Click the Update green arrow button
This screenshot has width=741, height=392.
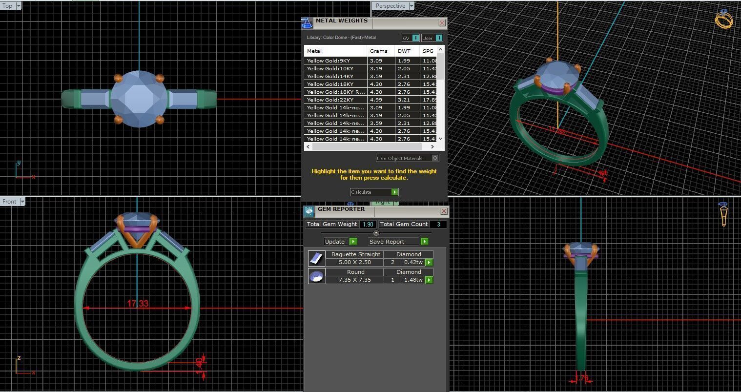[x=353, y=242]
